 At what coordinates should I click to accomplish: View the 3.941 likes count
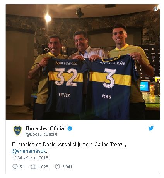pyautogui.click(x=67, y=167)
